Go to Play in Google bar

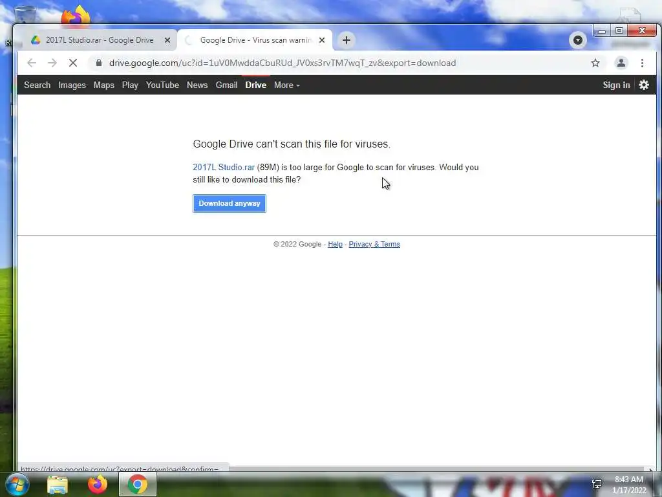(130, 85)
